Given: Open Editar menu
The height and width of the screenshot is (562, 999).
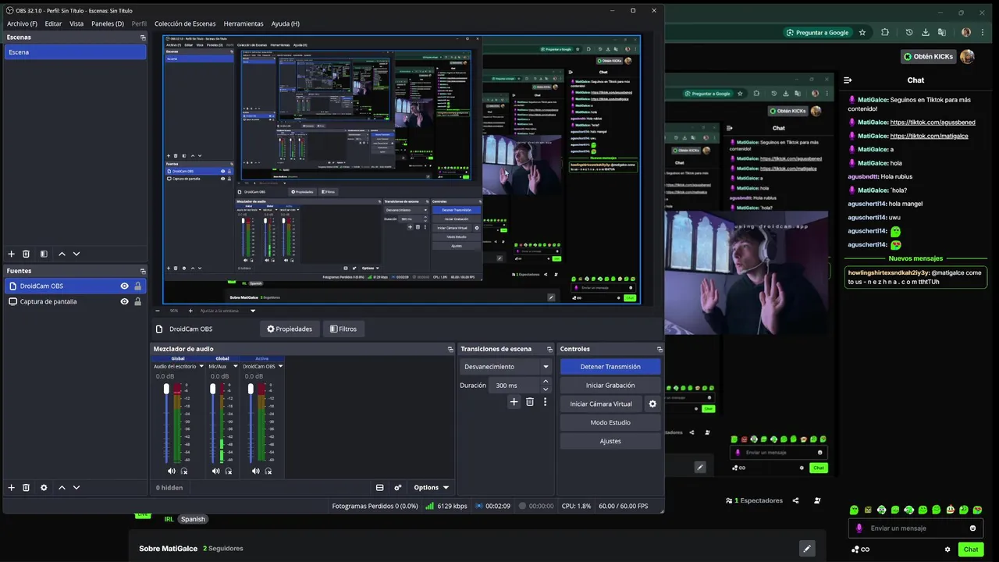Looking at the screenshot, I should (53, 23).
